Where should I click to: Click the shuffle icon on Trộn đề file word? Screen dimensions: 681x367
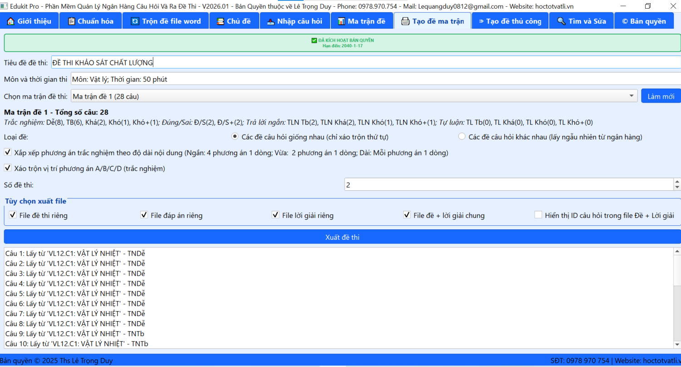[x=135, y=21]
